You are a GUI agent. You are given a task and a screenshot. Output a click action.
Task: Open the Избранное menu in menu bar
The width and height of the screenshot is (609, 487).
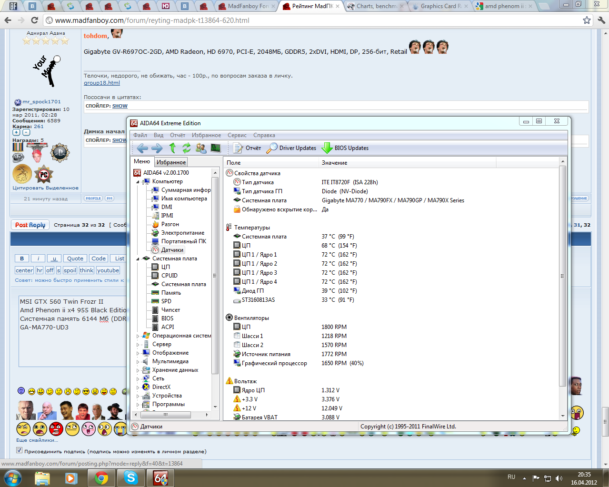point(207,135)
